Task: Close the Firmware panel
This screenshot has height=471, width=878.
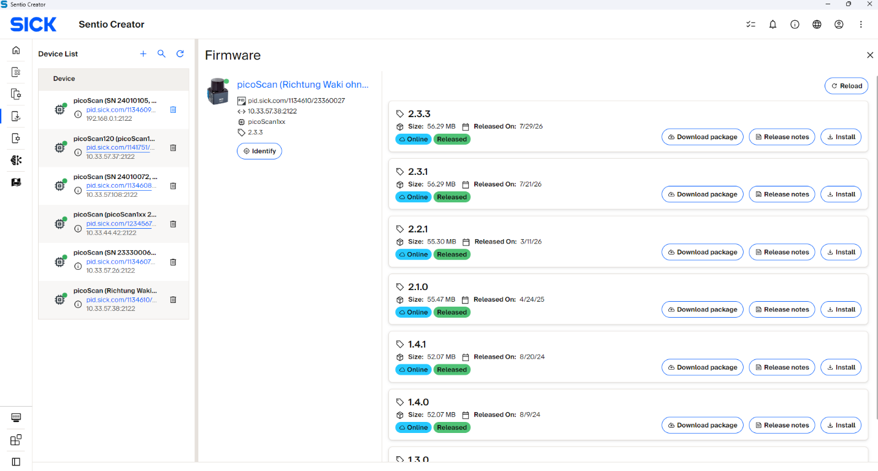Action: pos(870,55)
